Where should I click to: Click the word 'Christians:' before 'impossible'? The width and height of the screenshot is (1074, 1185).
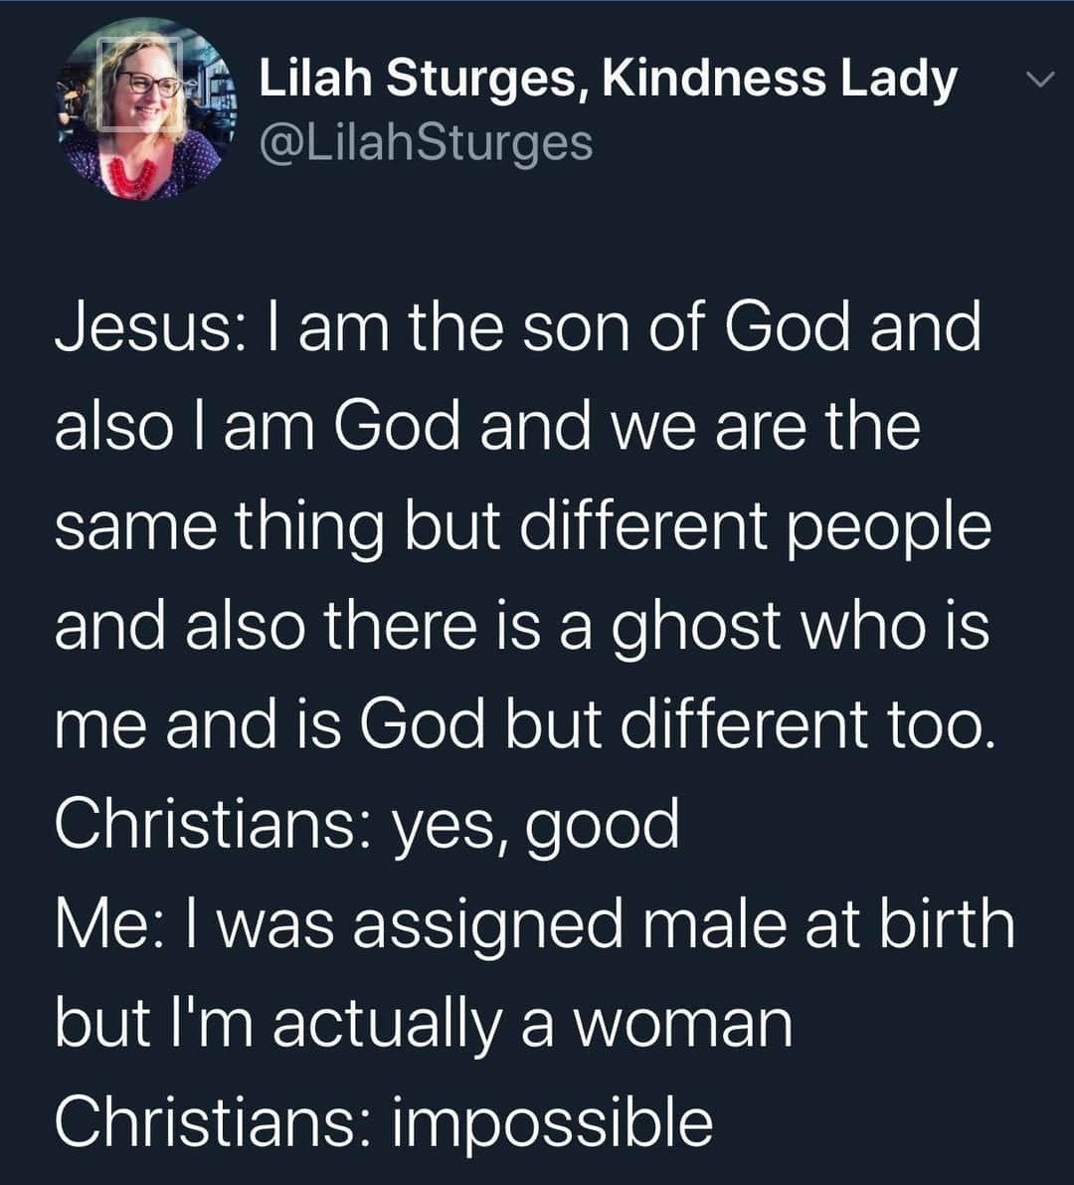click(209, 1122)
